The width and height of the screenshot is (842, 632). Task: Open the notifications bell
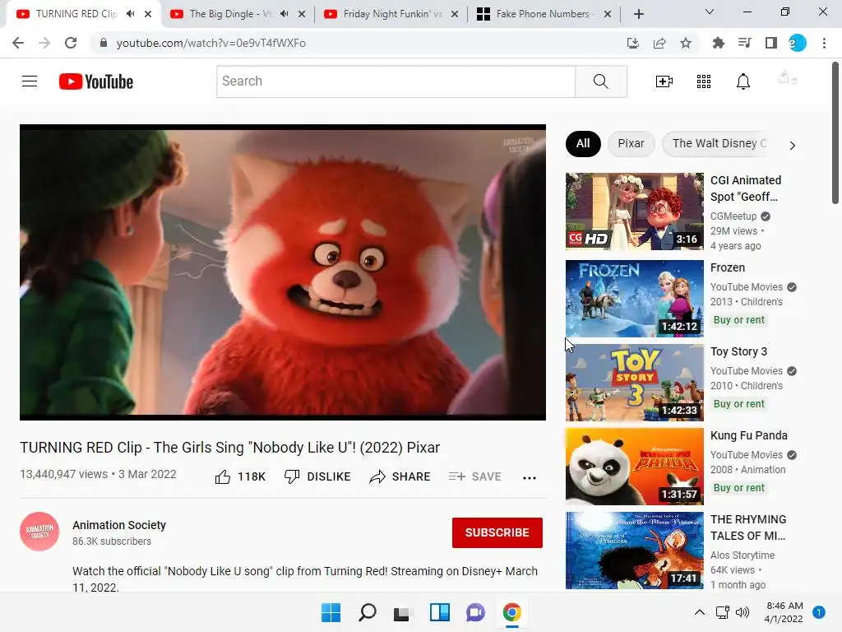[743, 81]
